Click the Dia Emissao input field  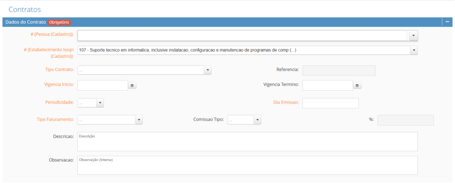tap(330, 103)
